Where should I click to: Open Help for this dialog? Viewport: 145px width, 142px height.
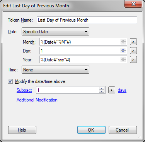pos(22,130)
